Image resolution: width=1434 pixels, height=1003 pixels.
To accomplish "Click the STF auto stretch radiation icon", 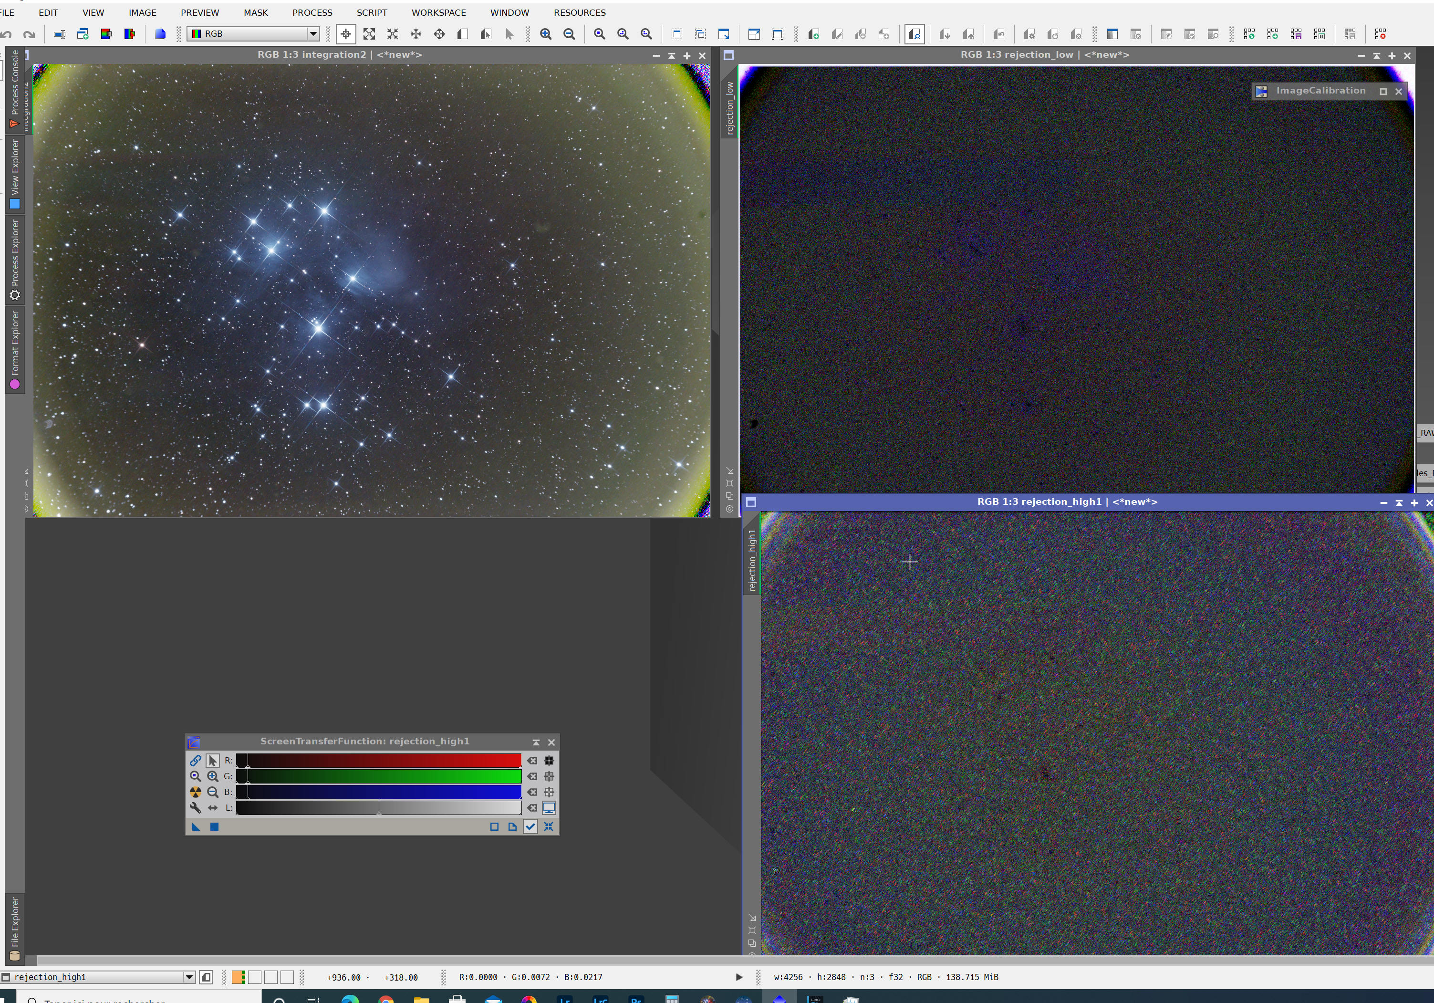I will coord(196,792).
